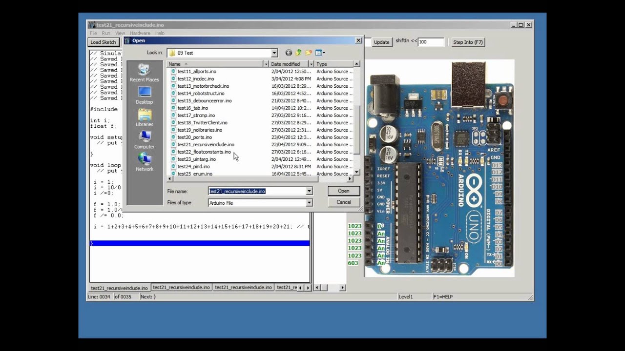Create a new folder in 09 Test
Image resolution: width=625 pixels, height=351 pixels.
(309, 53)
